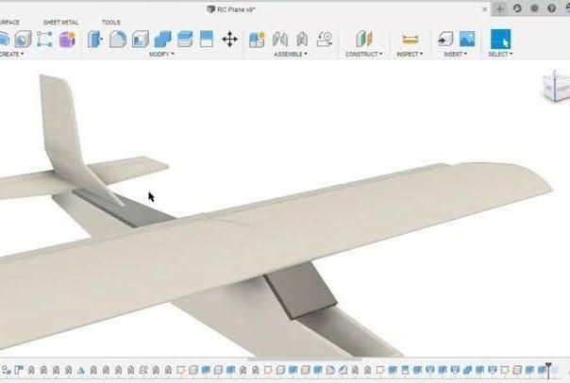
Task: Click the pattern icon with corner points
Action: tap(44, 39)
